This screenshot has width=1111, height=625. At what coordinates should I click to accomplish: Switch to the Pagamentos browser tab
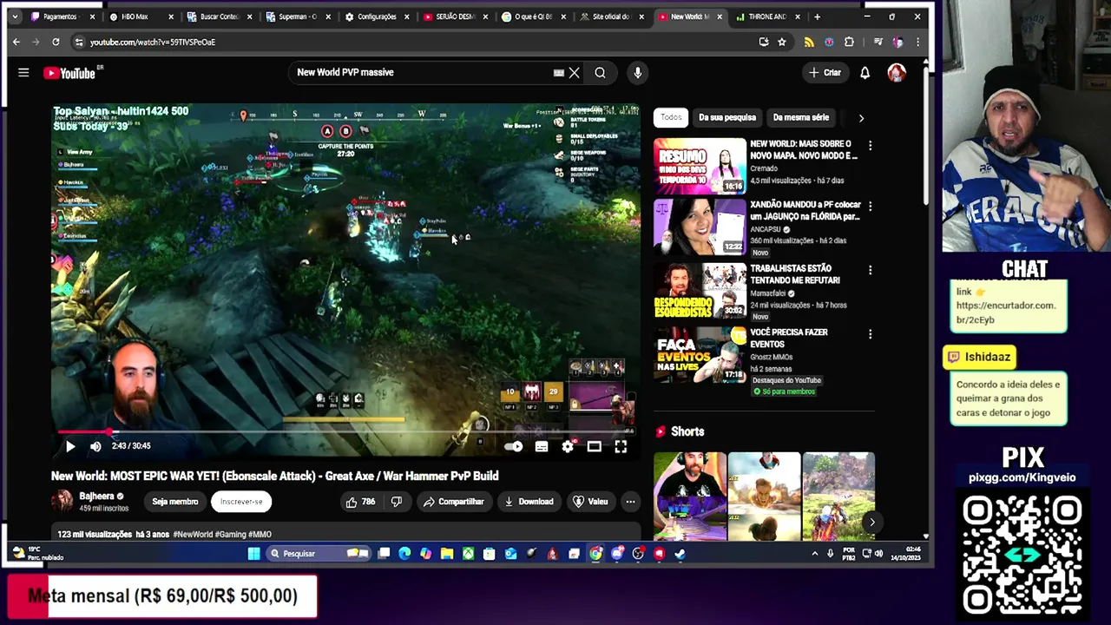coord(62,16)
